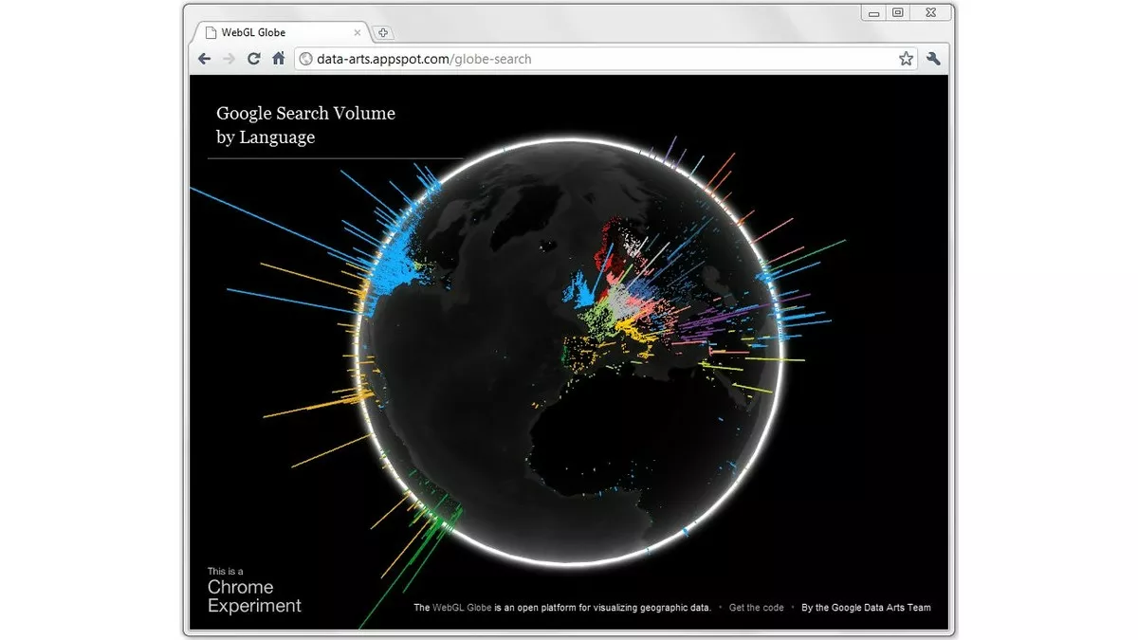Open the browser home page icon
Image resolution: width=1138 pixels, height=640 pixels.
pos(276,58)
